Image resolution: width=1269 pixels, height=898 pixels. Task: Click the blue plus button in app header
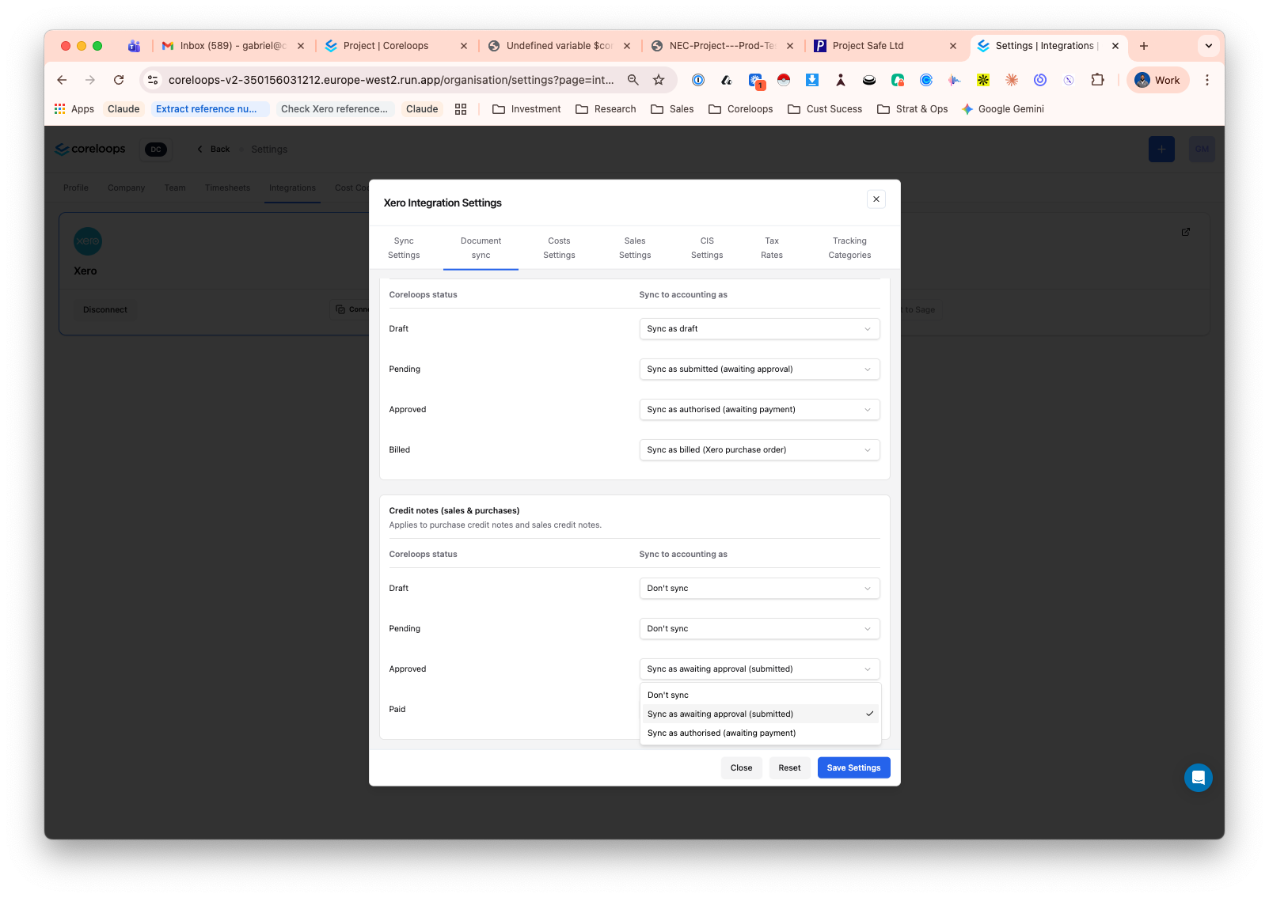(1161, 150)
